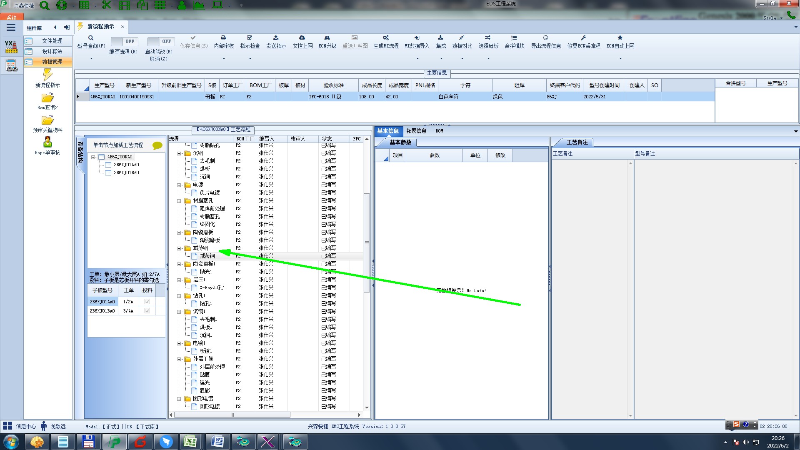
Task: Open the Bom查询2 folder icon
Action: [47, 98]
